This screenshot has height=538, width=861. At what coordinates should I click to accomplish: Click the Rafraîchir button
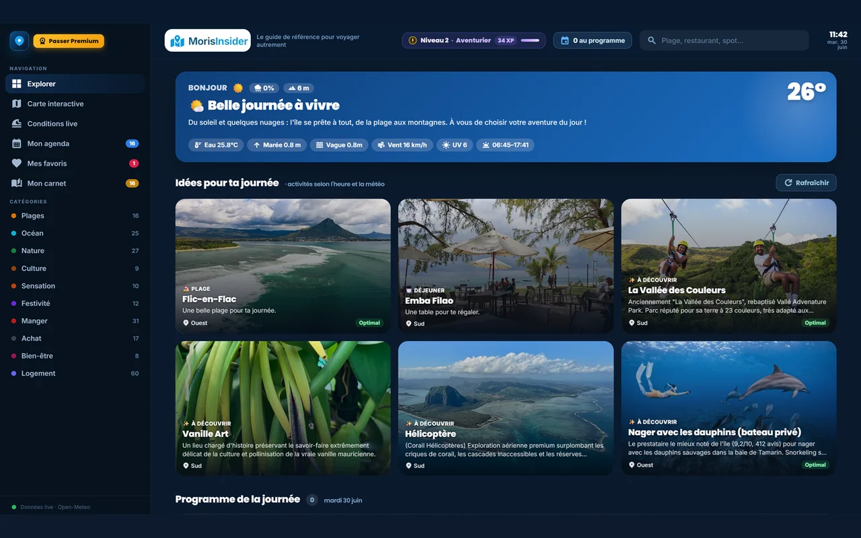coord(806,182)
